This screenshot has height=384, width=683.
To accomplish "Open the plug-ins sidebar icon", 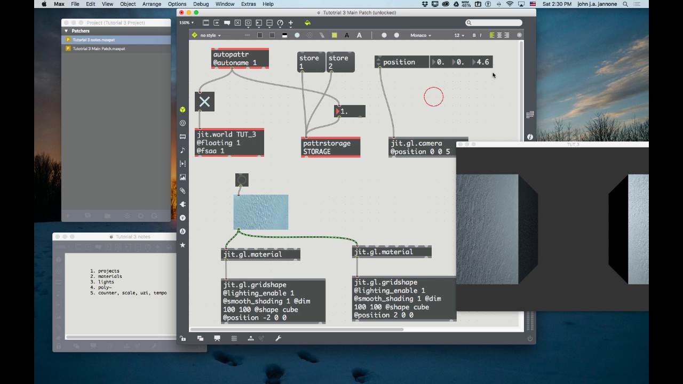I will [x=182, y=204].
